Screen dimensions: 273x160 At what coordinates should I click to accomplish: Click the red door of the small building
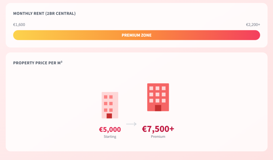click(109, 116)
